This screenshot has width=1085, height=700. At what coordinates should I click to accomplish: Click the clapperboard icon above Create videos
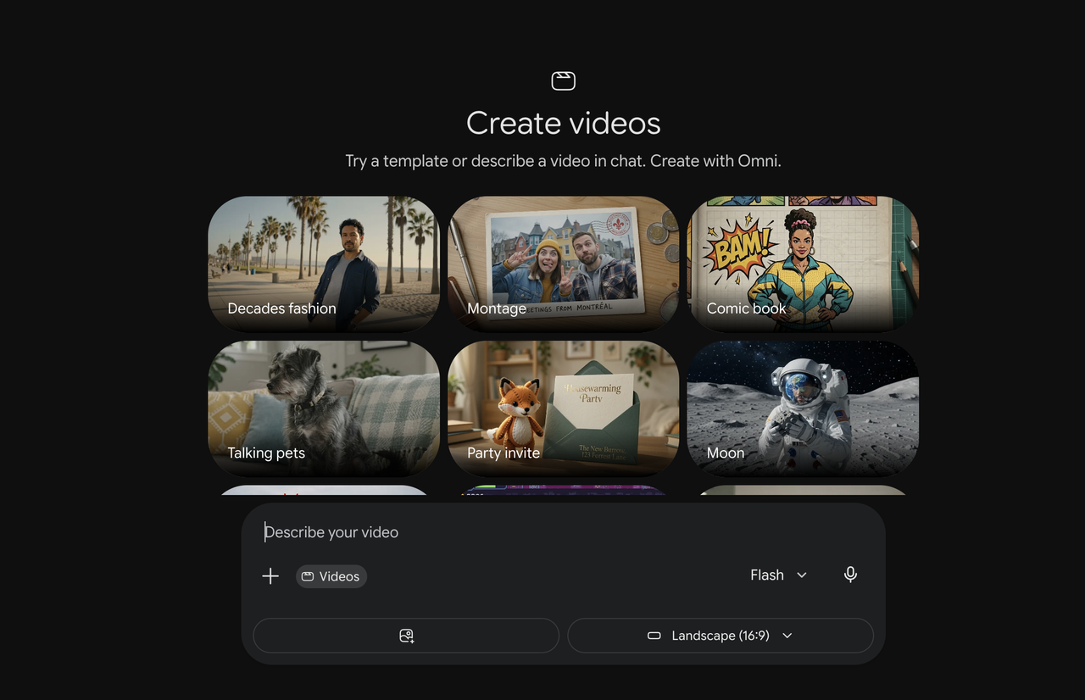tap(563, 81)
